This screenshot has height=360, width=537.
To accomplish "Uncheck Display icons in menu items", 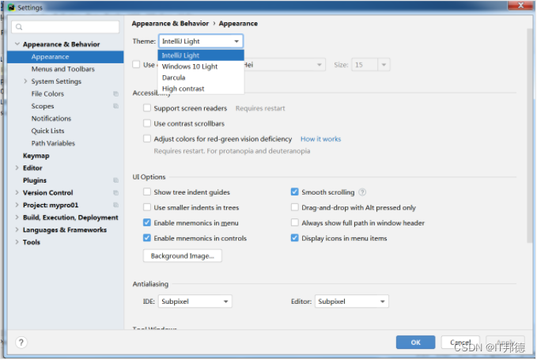I will [294, 238].
